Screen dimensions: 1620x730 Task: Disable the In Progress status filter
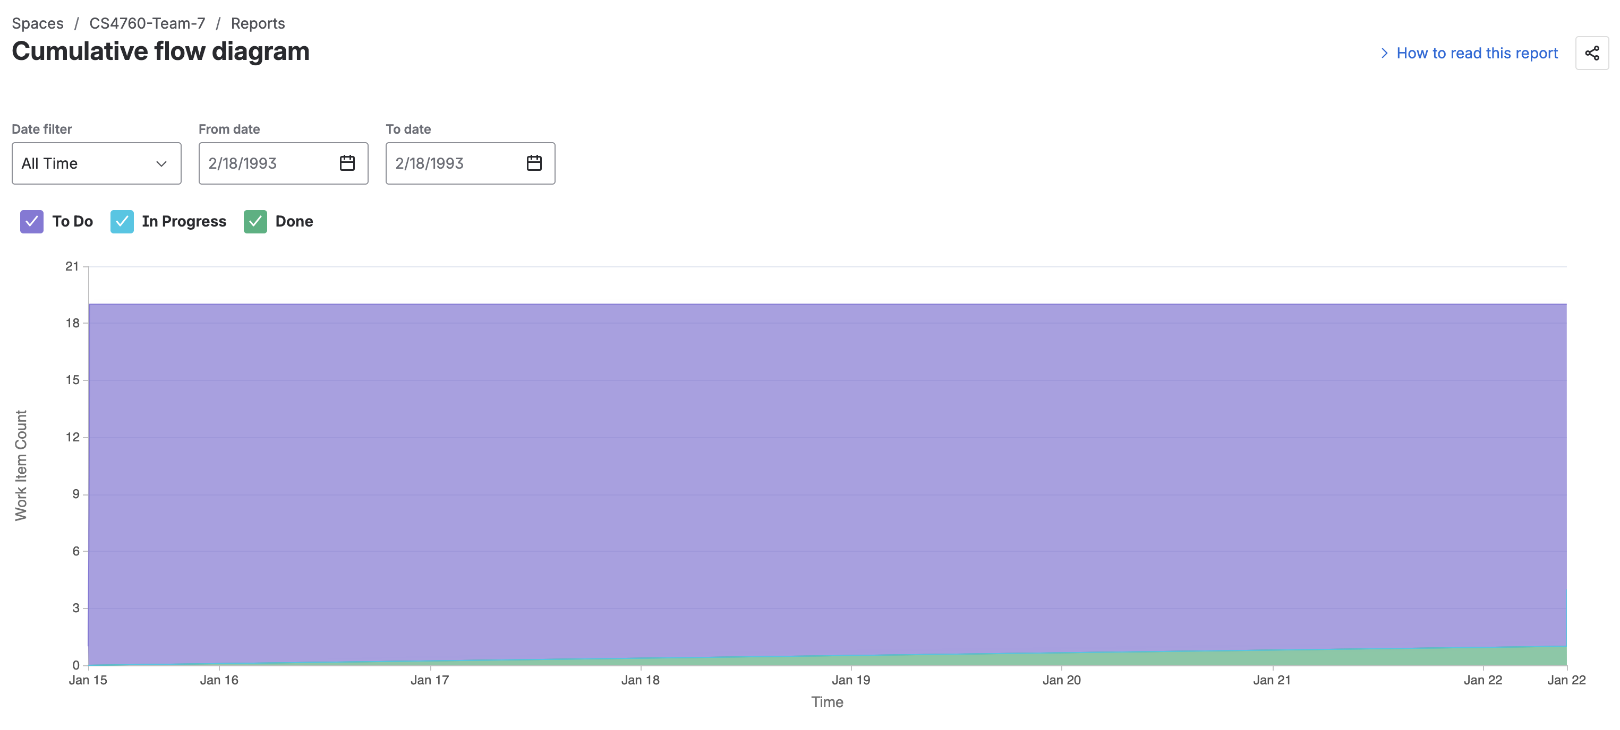click(122, 221)
